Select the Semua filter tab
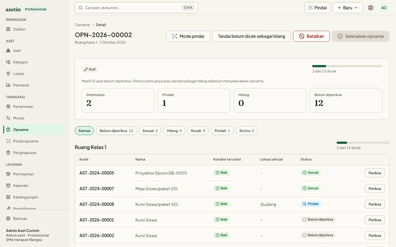Viewport: 396px width, 247px height. click(84, 131)
